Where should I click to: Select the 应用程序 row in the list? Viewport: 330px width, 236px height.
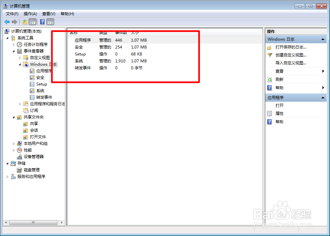click(x=165, y=40)
